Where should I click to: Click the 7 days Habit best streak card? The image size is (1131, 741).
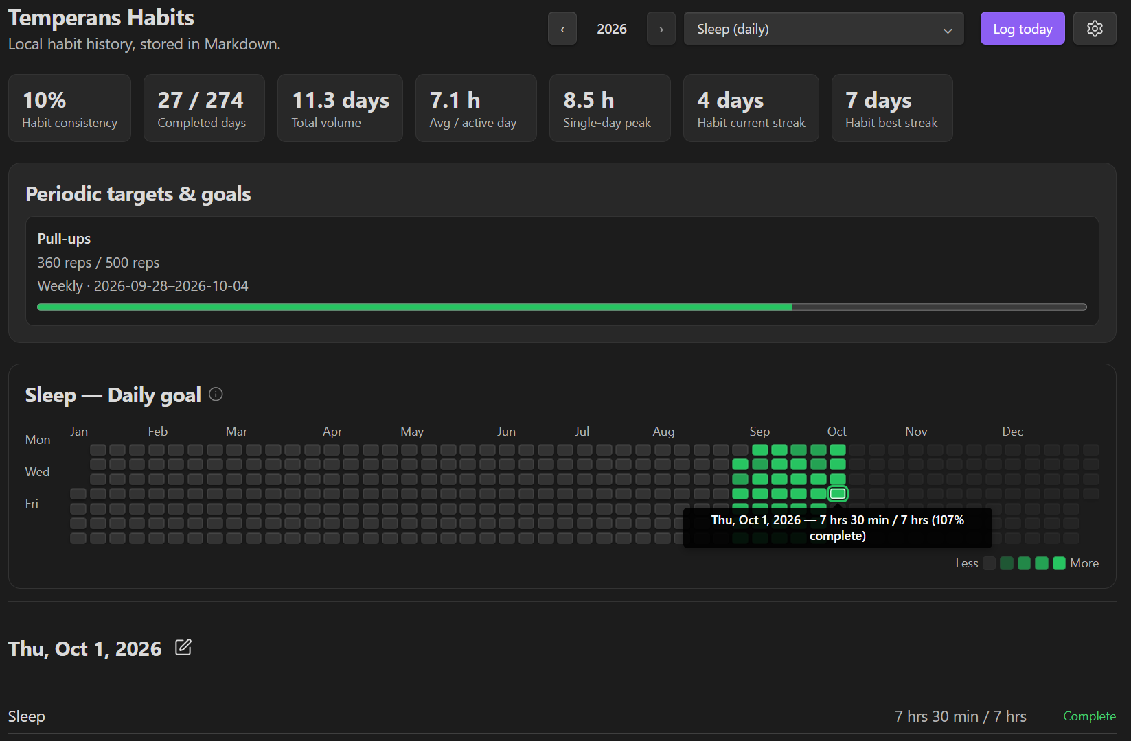(892, 108)
